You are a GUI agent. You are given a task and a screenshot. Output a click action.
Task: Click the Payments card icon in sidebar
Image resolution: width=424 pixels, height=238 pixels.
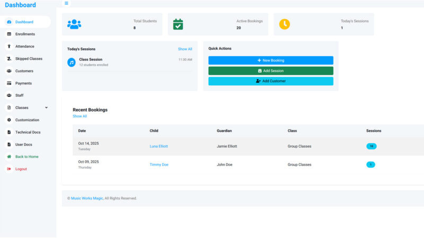pos(9,83)
